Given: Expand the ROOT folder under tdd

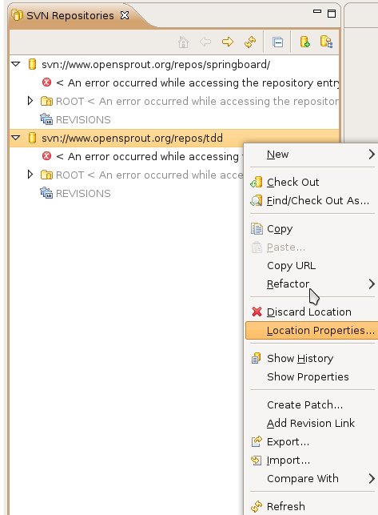Looking at the screenshot, I should [30, 175].
